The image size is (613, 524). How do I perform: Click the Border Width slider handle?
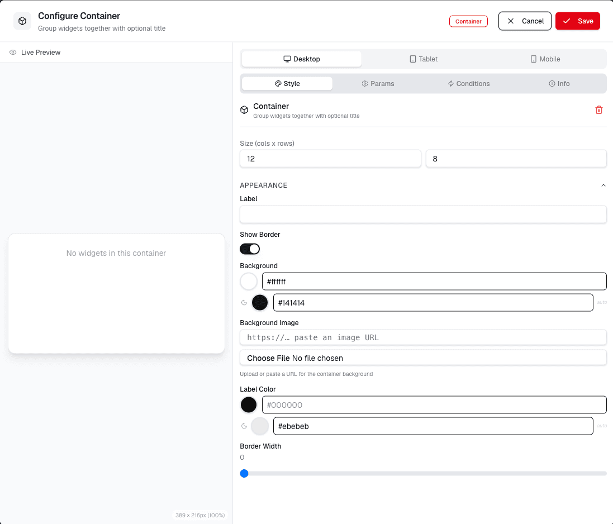click(244, 474)
